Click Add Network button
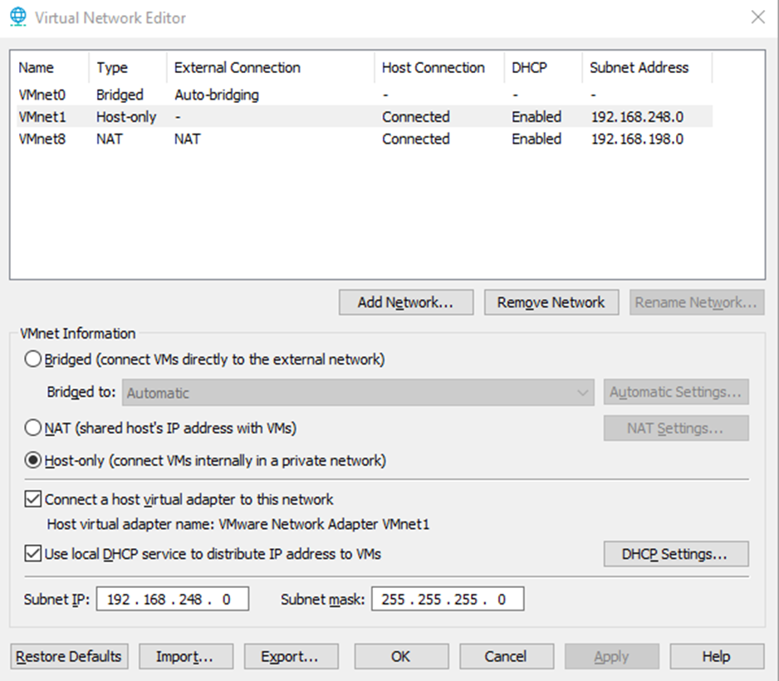779x681 pixels. click(x=406, y=302)
